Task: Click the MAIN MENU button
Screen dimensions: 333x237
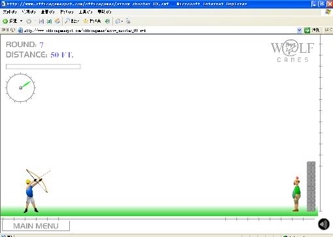Action: tap(36, 226)
